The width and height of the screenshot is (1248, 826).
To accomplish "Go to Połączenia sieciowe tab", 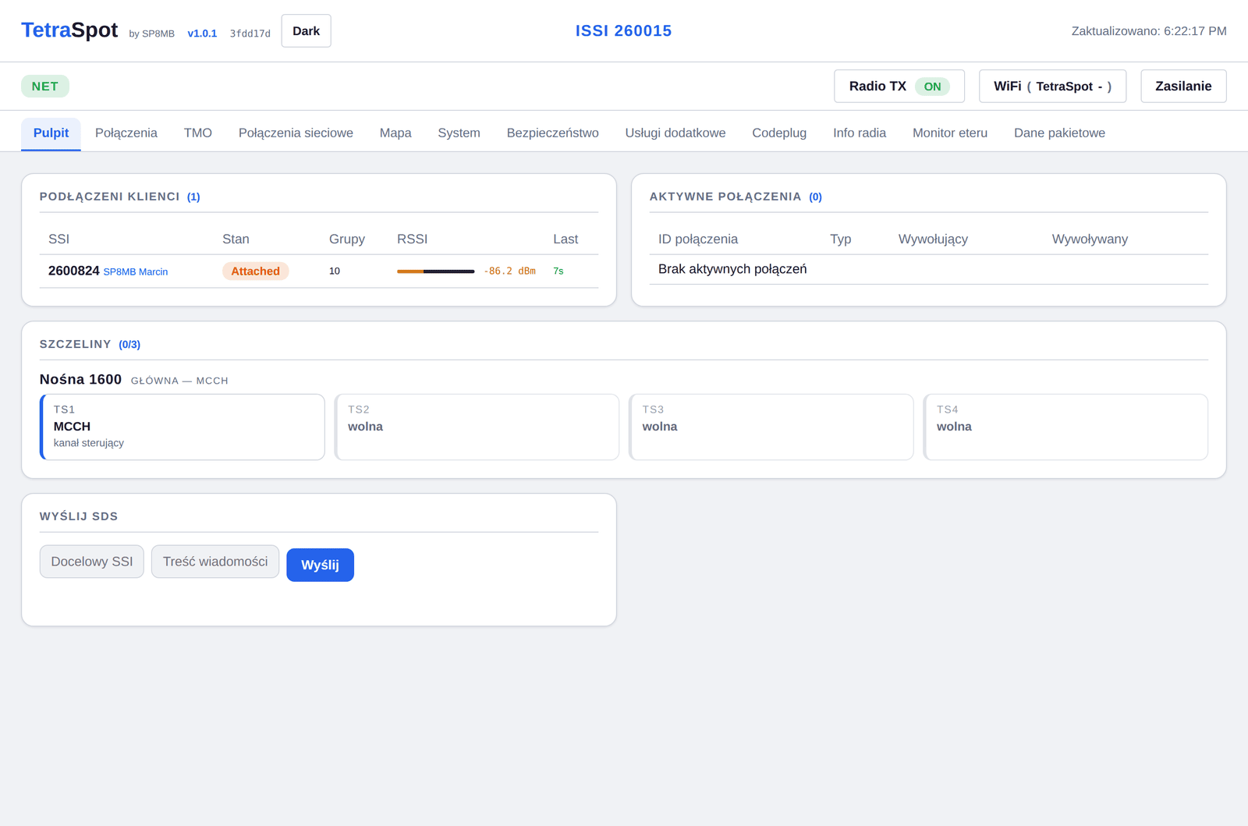I will click(296, 133).
